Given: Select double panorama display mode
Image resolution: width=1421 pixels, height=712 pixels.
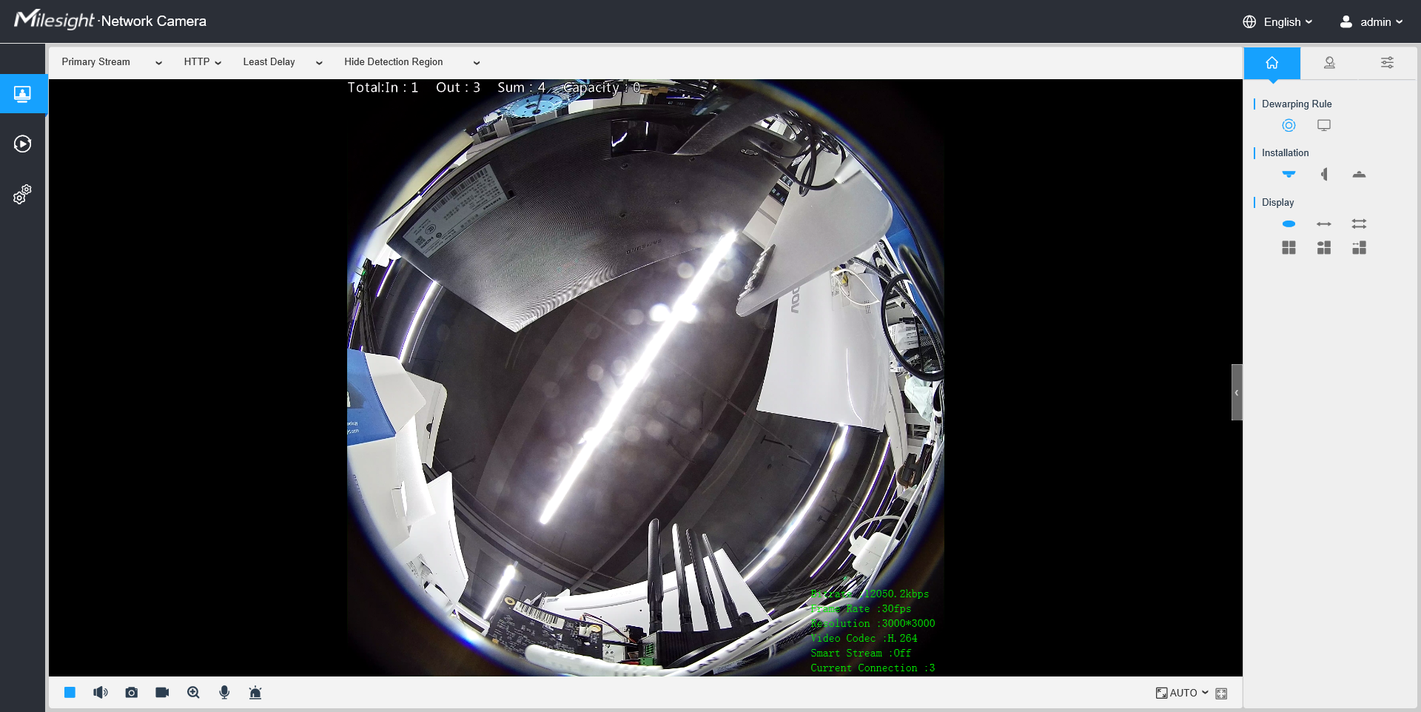Looking at the screenshot, I should [1359, 224].
